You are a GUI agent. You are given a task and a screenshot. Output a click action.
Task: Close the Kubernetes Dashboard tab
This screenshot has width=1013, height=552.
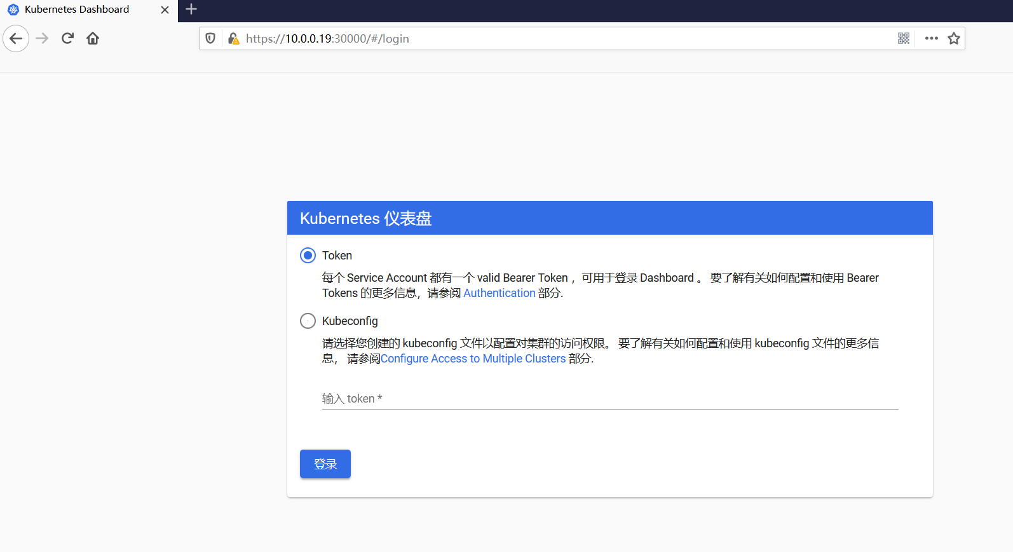(x=165, y=10)
